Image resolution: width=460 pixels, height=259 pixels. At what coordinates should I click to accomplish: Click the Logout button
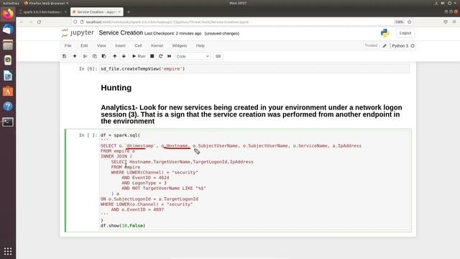405,33
